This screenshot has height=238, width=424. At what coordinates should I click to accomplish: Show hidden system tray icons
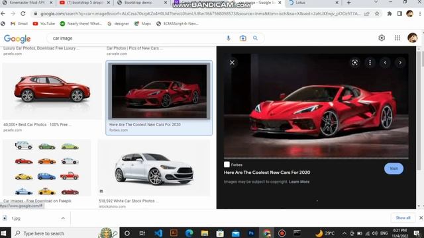[x=344, y=233]
